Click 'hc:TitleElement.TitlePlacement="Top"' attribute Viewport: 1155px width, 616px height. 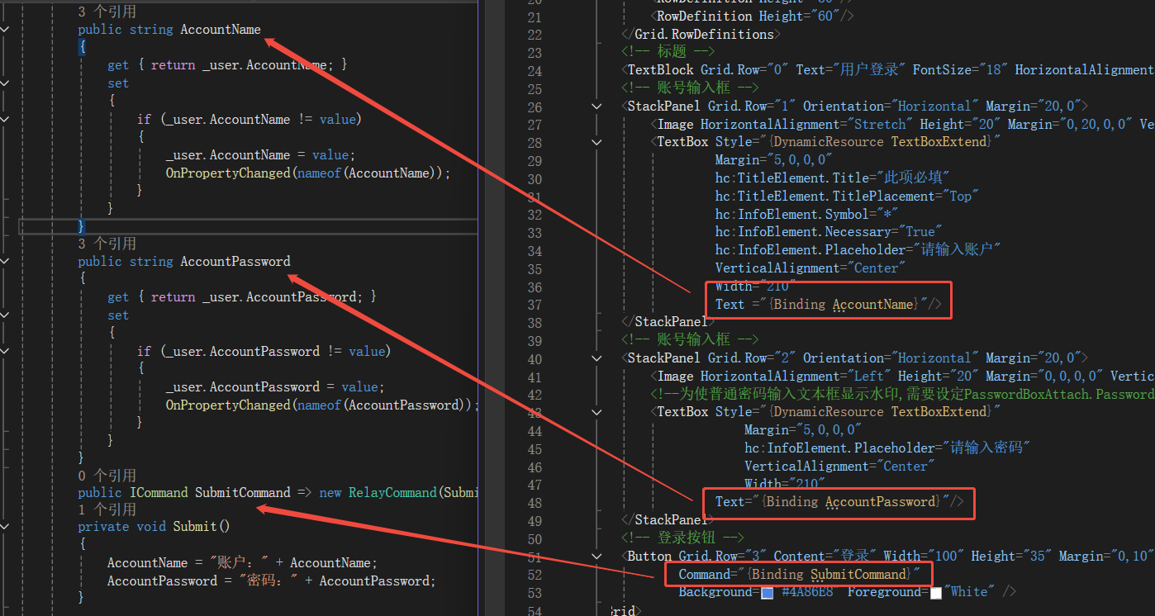coord(847,197)
